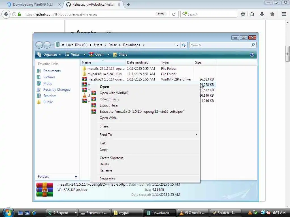Viewport: 290px width, 217px height.
Task: Open Documents favorite link
Action: pos(52,71)
